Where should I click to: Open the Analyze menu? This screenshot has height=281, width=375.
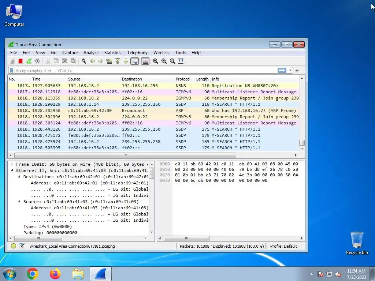[91, 53]
